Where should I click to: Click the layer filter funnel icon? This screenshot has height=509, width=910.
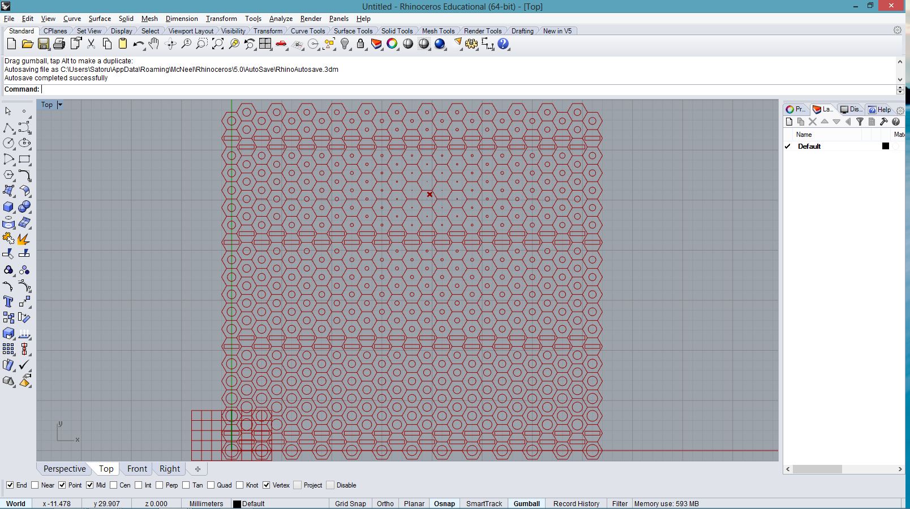point(860,122)
